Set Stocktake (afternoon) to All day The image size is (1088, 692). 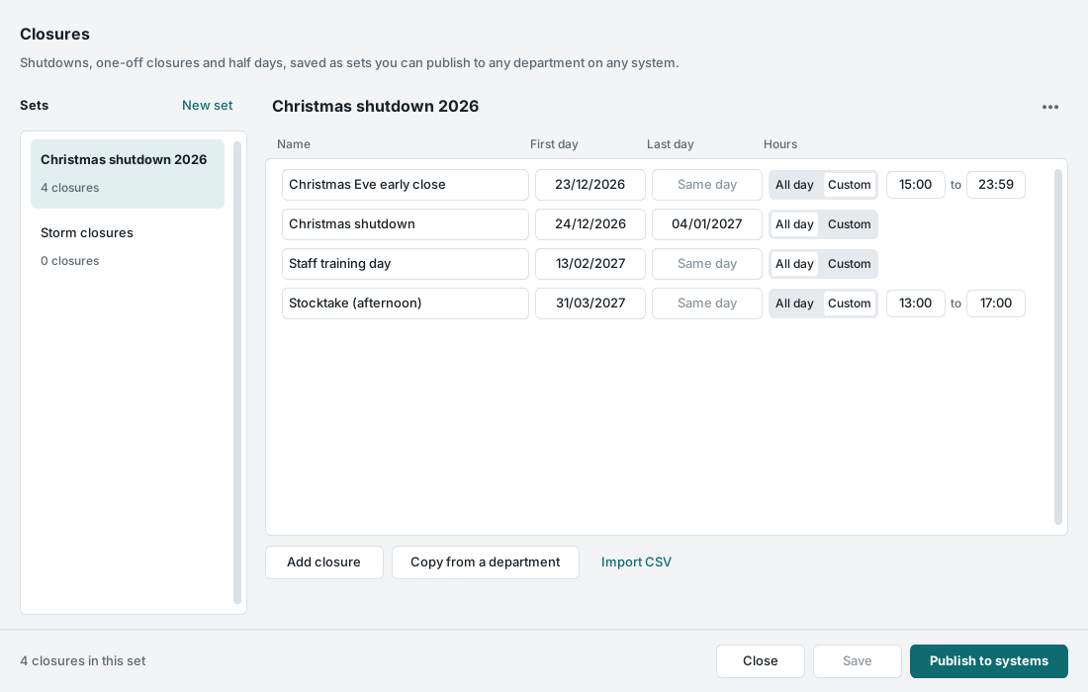(x=794, y=303)
